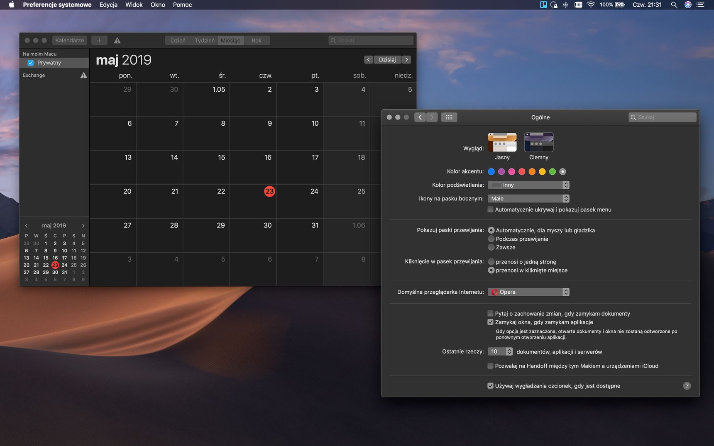Enable automatically hide menu bar checkbox
The width and height of the screenshot is (714, 446).
490,210
